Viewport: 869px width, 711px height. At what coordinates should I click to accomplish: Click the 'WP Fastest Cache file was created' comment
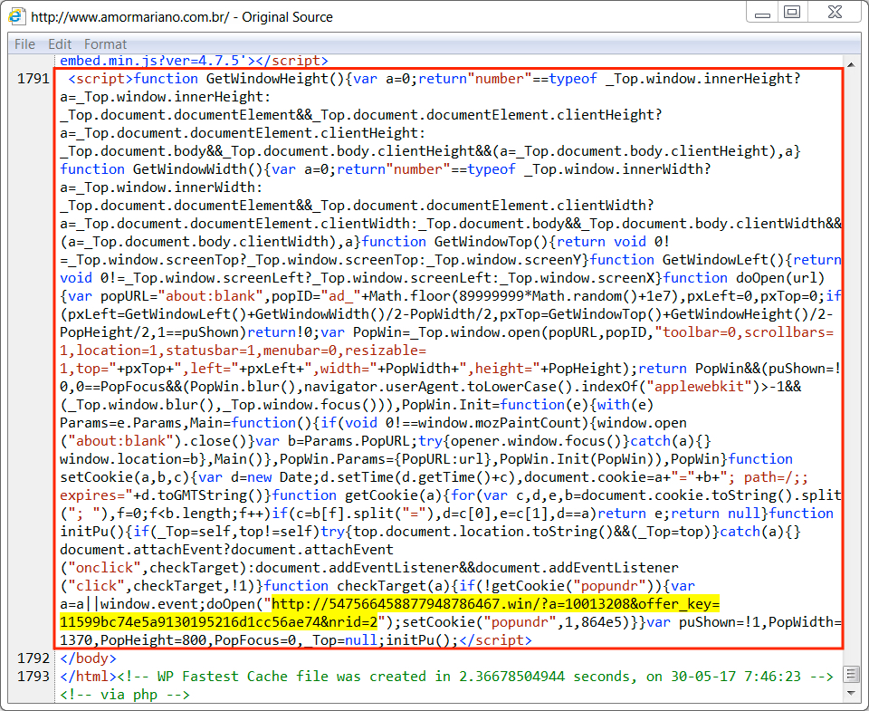pyautogui.click(x=475, y=677)
